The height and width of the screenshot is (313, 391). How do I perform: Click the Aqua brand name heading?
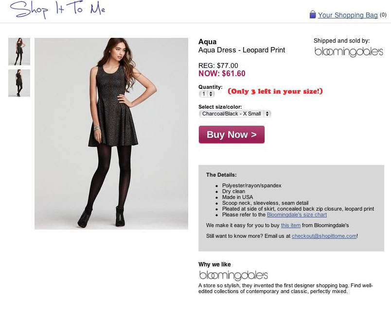coord(208,42)
